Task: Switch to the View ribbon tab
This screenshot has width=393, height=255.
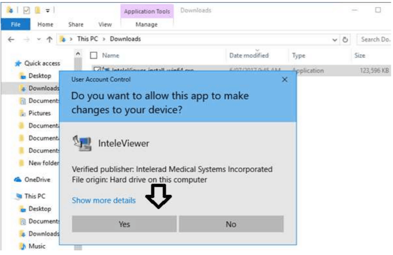Action: (105, 25)
